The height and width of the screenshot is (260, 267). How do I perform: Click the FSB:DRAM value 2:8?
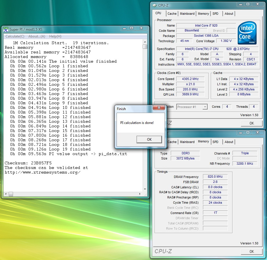point(215,182)
